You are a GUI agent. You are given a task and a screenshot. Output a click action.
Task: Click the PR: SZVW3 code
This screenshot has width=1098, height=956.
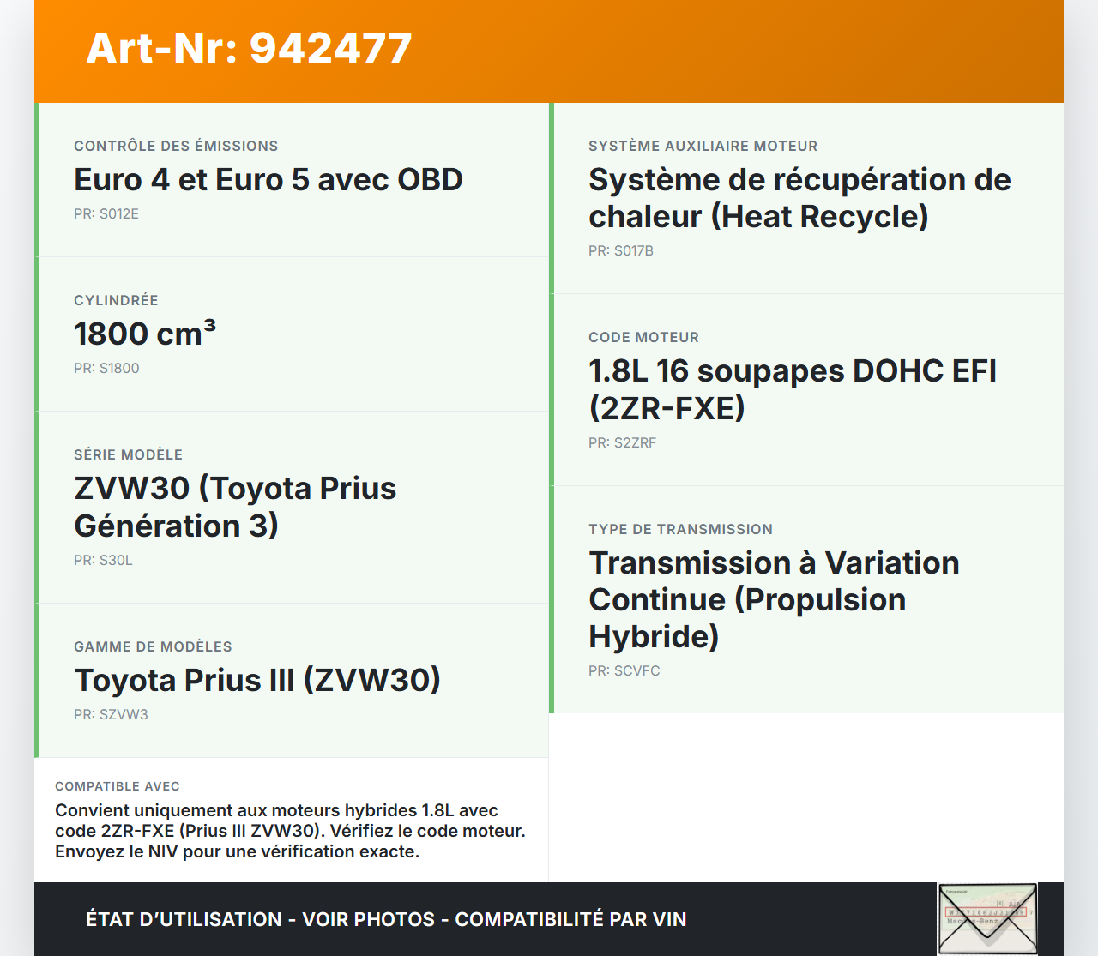111,715
